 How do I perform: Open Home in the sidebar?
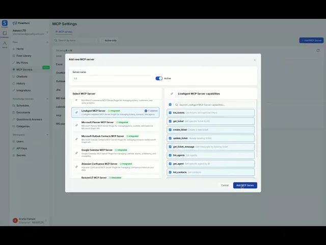tap(20, 49)
